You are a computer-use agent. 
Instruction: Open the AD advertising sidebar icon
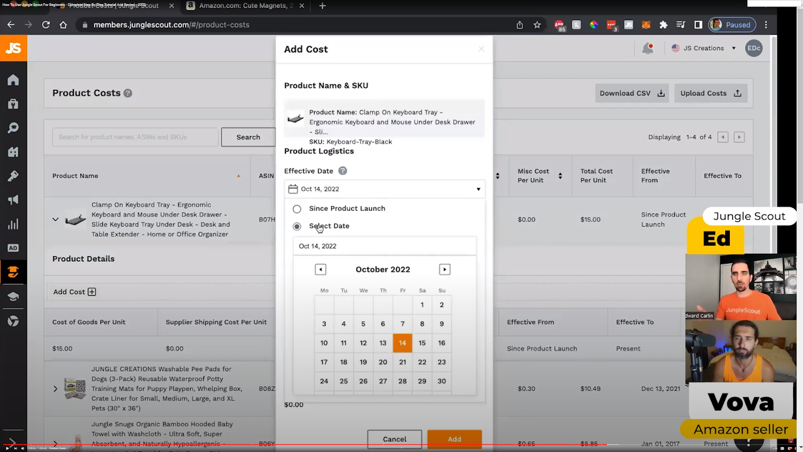pos(14,248)
